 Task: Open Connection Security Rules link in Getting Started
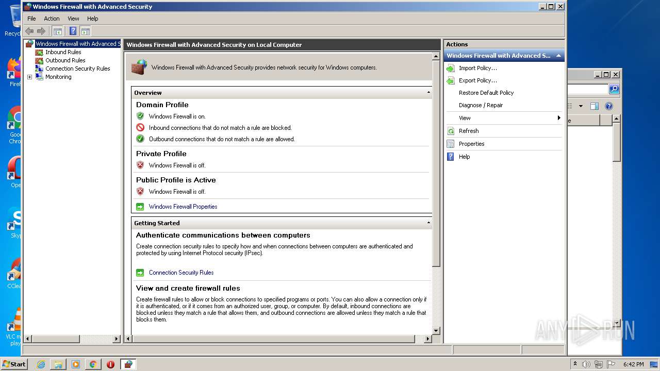coord(181,273)
